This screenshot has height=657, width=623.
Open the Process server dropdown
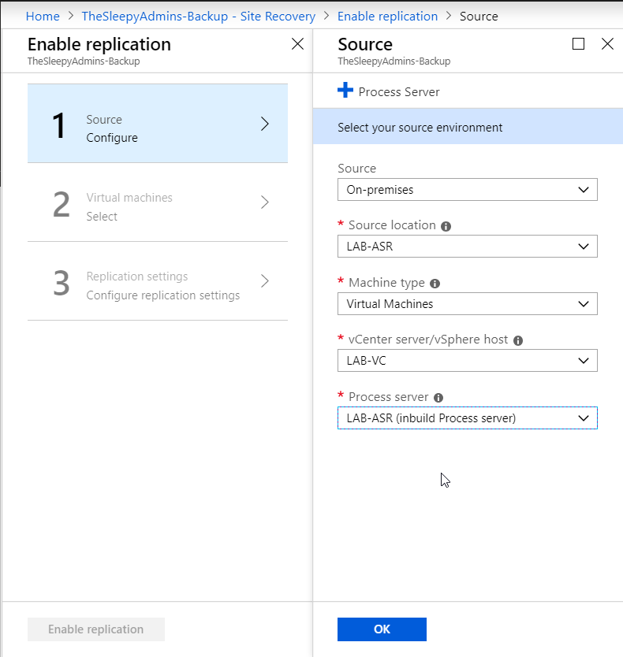click(467, 418)
